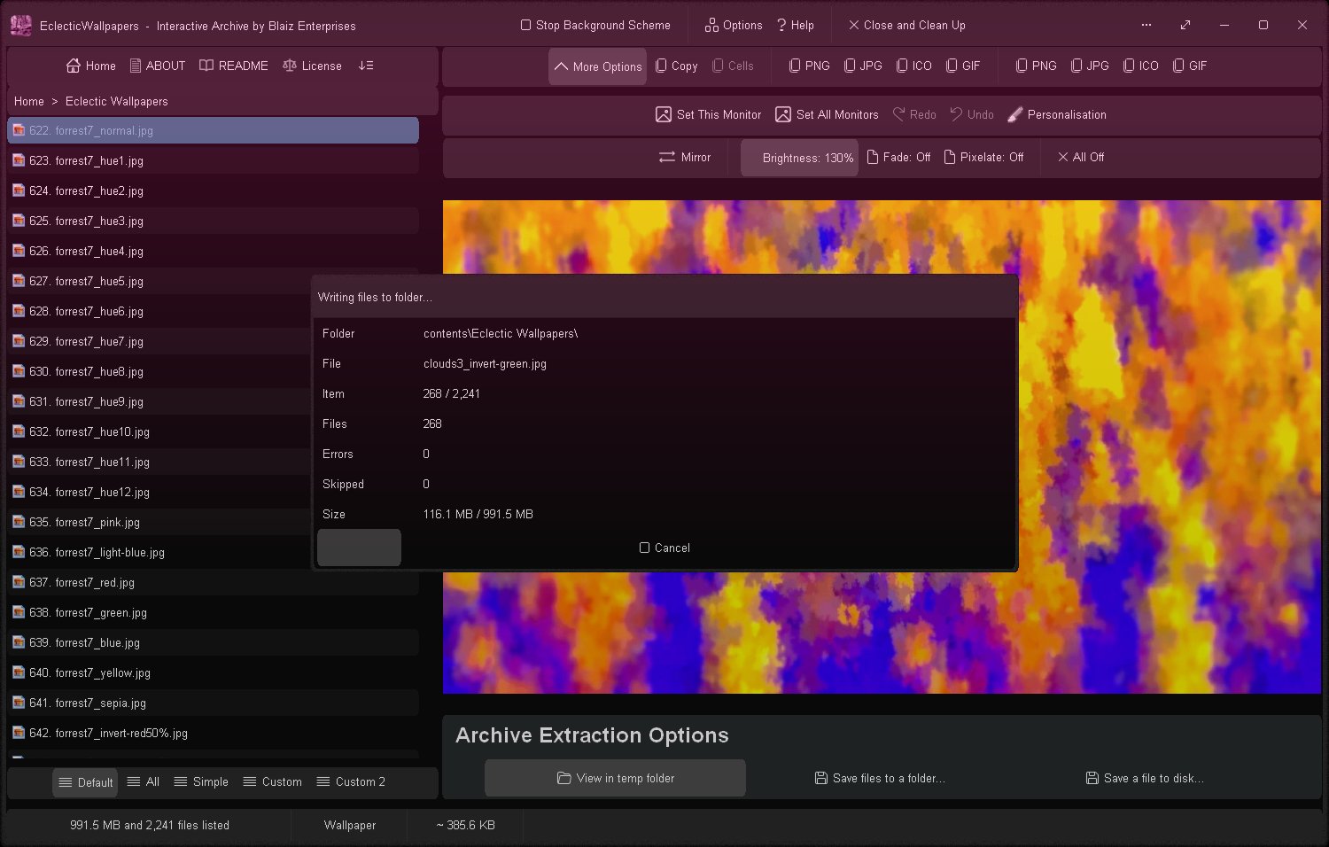This screenshot has width=1329, height=847.
Task: Select file 622. forrest7_normal.jpg
Action: tap(213, 130)
